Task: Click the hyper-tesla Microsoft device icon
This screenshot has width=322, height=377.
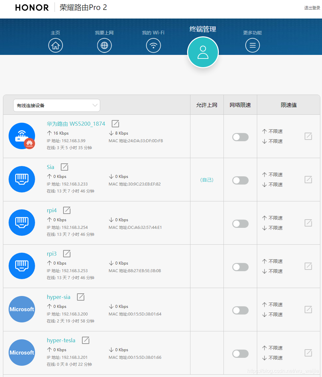Action: (x=22, y=353)
